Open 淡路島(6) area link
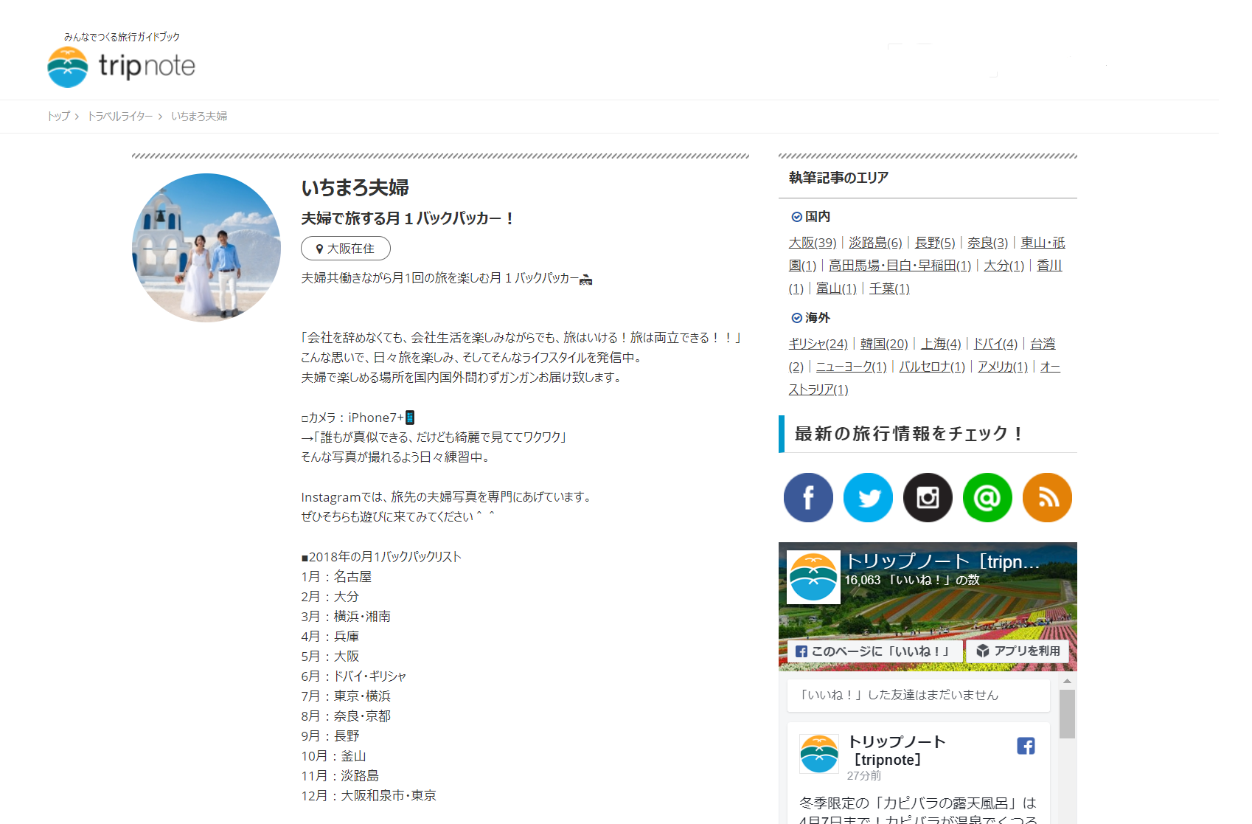The image size is (1252, 824). pos(874,243)
